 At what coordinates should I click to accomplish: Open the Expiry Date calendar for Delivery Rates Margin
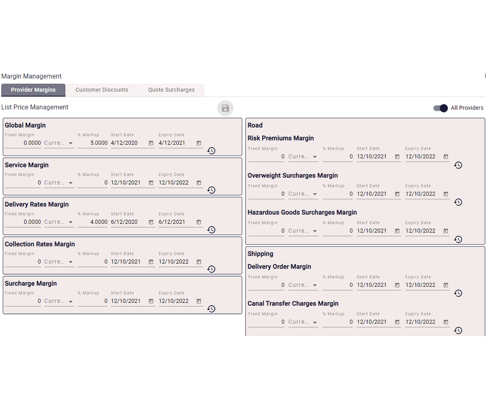coord(198,222)
